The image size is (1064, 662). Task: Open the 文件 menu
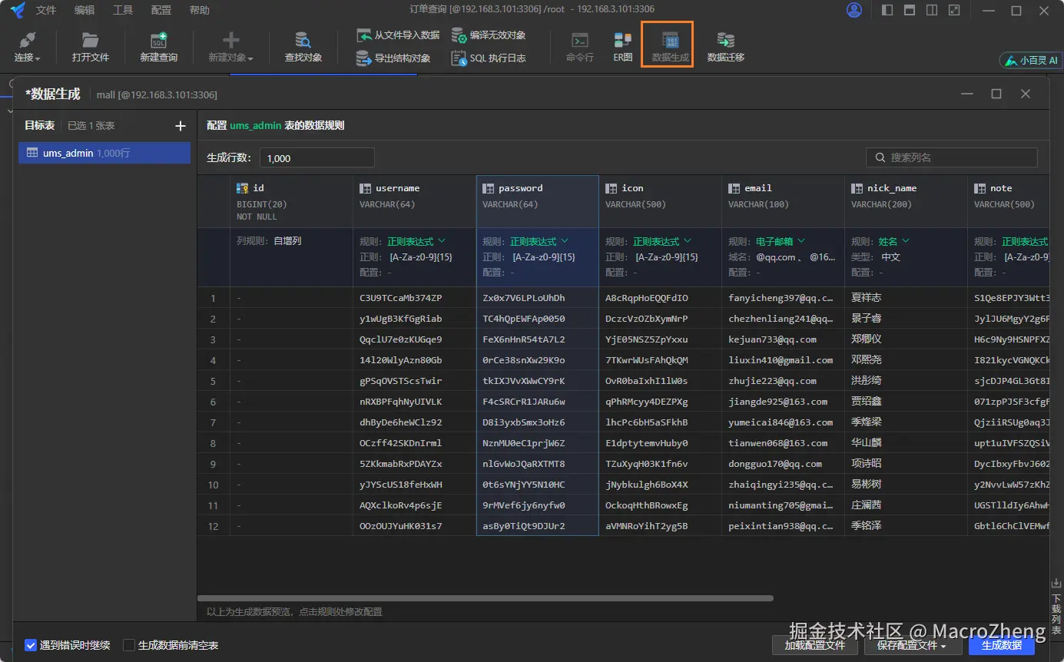click(x=46, y=10)
